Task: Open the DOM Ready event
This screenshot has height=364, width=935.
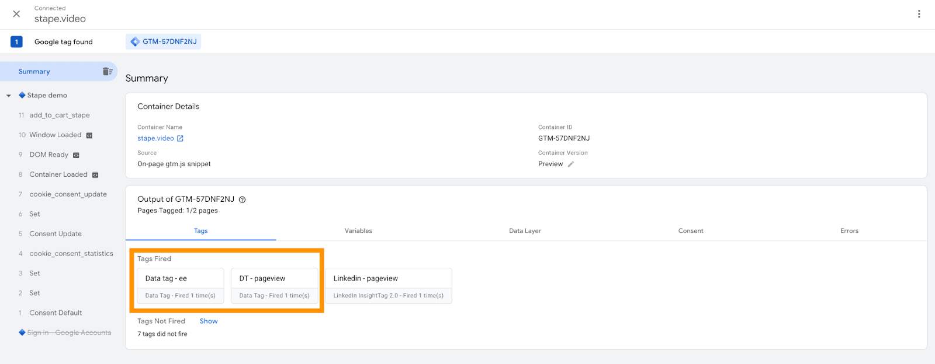Action: (49, 155)
